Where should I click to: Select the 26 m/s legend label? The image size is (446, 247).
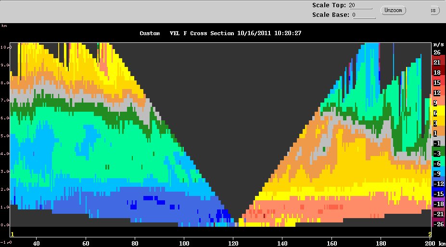coord(437,52)
